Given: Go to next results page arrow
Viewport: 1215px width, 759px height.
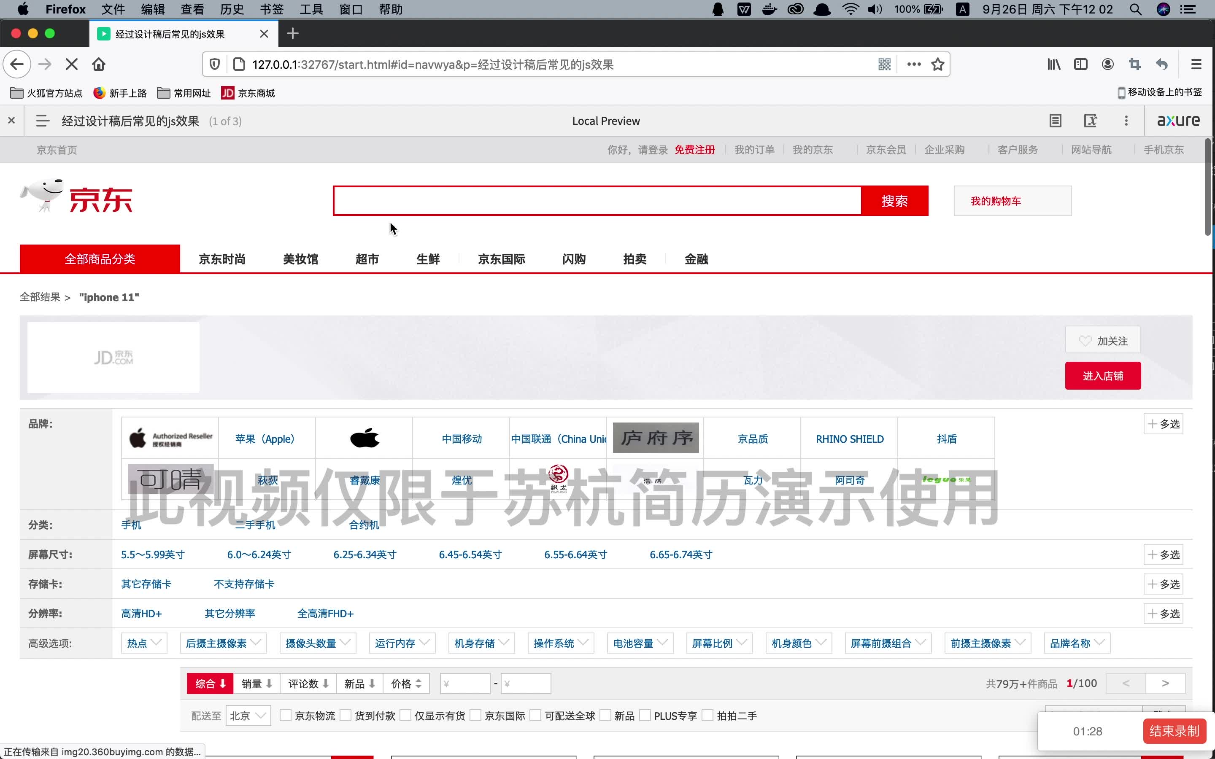Looking at the screenshot, I should pos(1165,683).
